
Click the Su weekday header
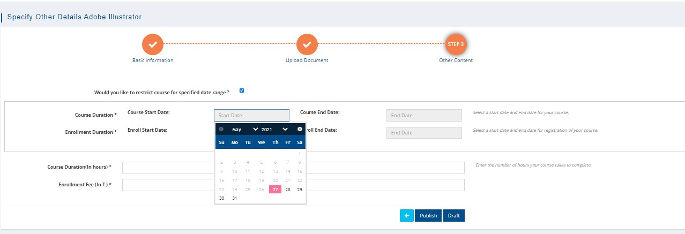pyautogui.click(x=222, y=142)
